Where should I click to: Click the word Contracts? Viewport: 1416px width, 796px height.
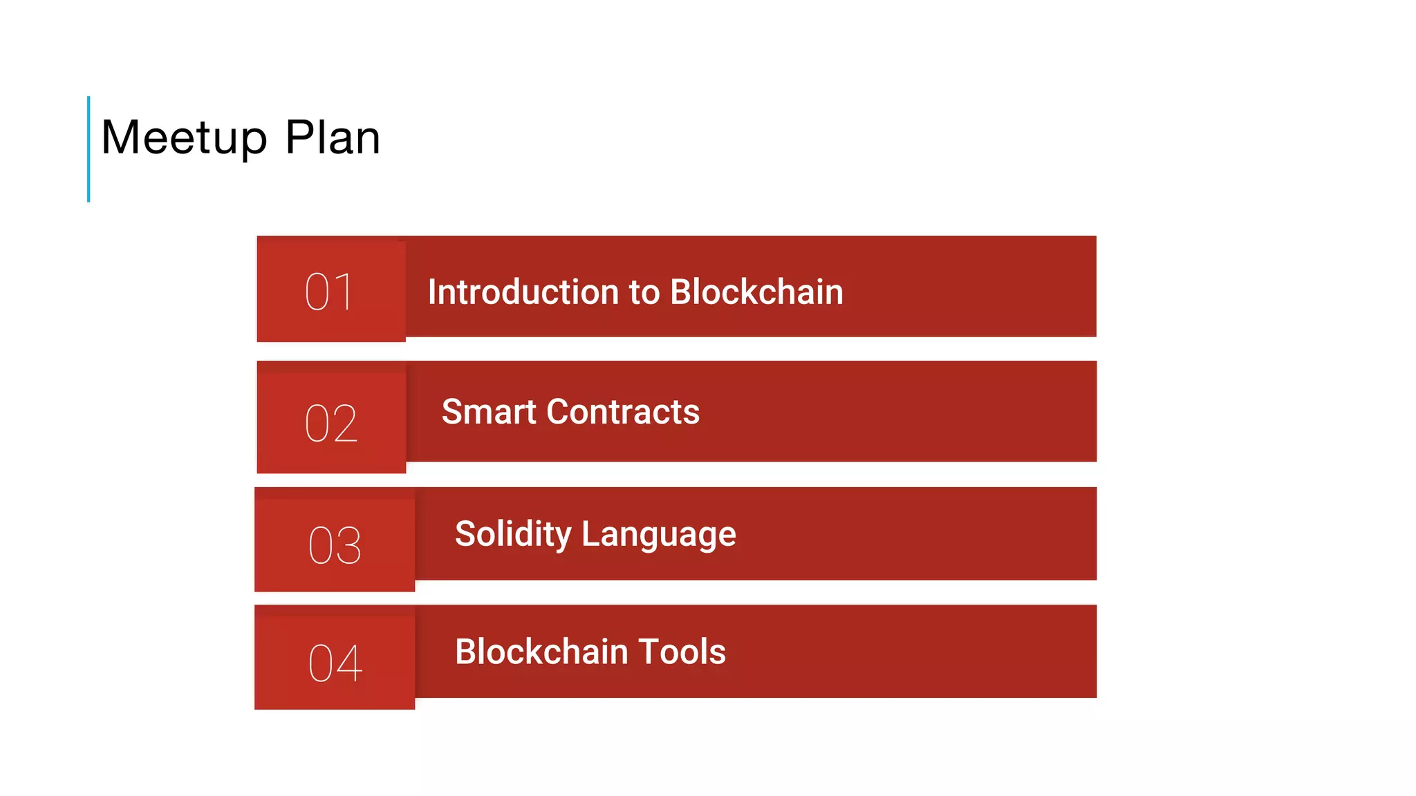(x=623, y=412)
